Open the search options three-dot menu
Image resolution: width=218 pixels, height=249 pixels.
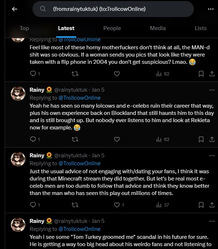coord(210,9)
